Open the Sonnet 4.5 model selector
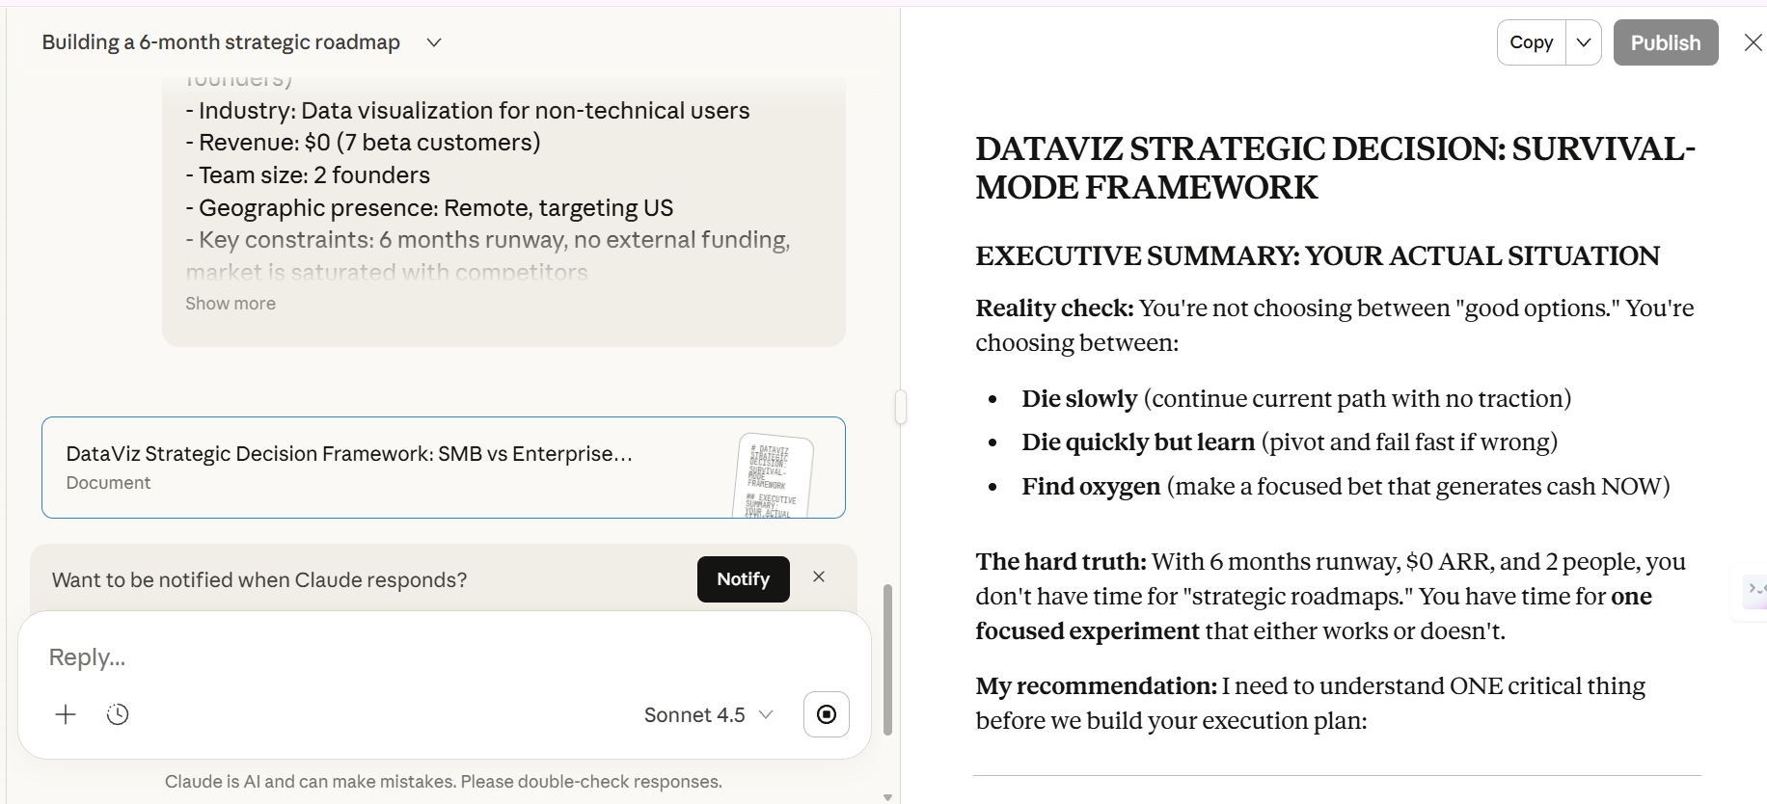Image resolution: width=1767 pixels, height=804 pixels. point(708,714)
